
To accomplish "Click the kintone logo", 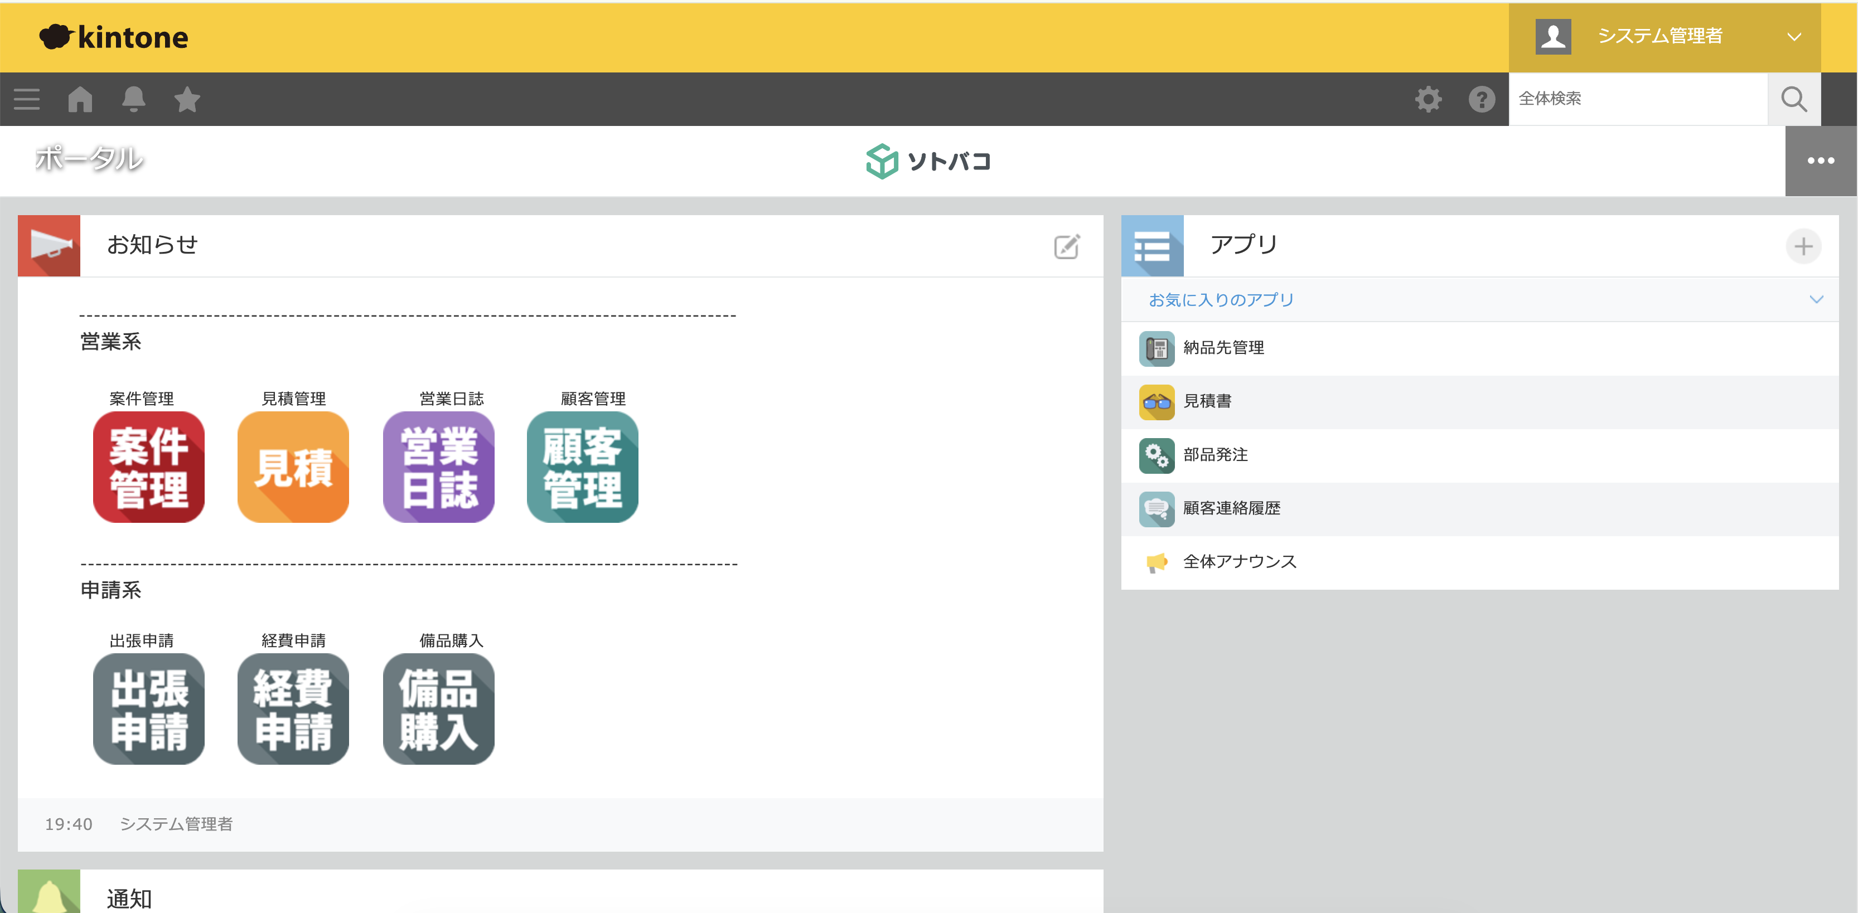I will click(x=114, y=37).
